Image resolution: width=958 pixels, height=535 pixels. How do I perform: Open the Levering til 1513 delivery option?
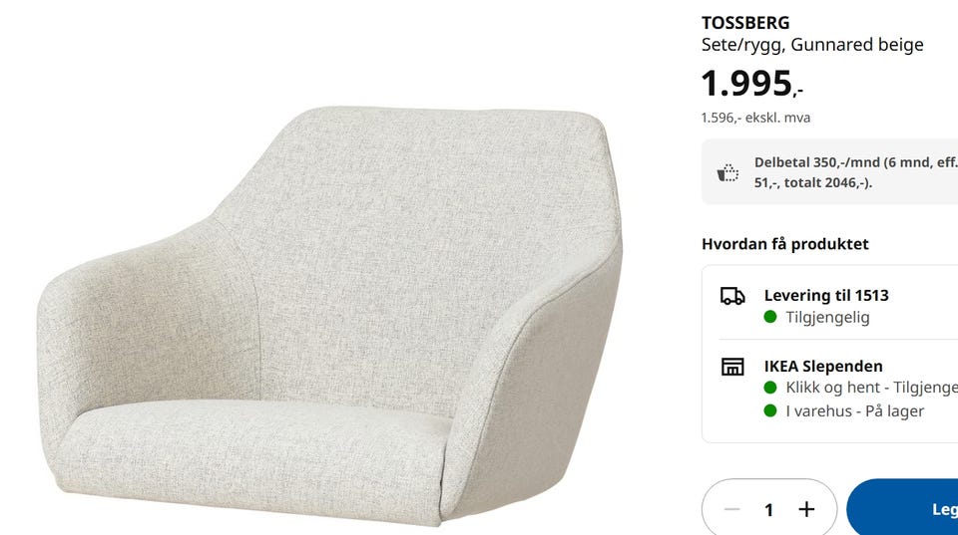coord(826,296)
